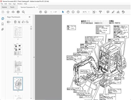Add a sticky note comment
Viewport: 131px width, 100px height.
108,12
